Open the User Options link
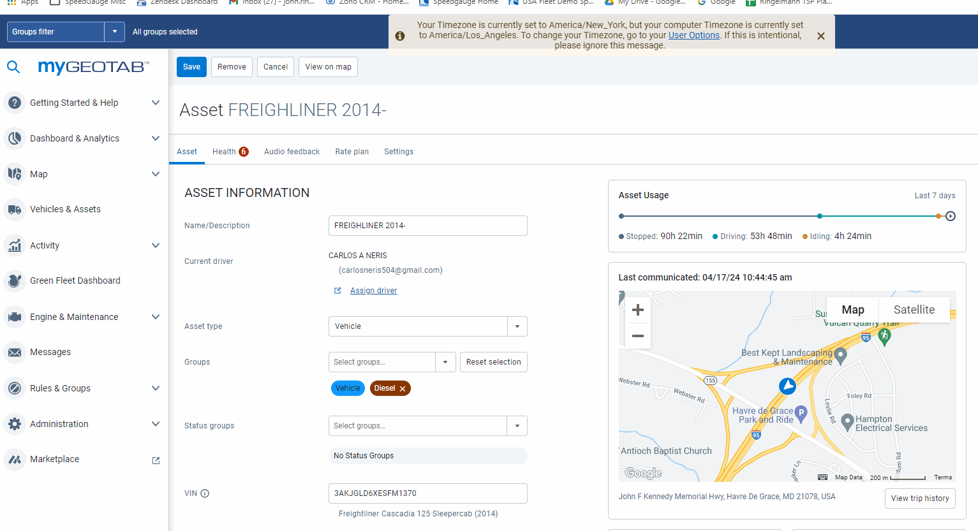 pyautogui.click(x=694, y=36)
